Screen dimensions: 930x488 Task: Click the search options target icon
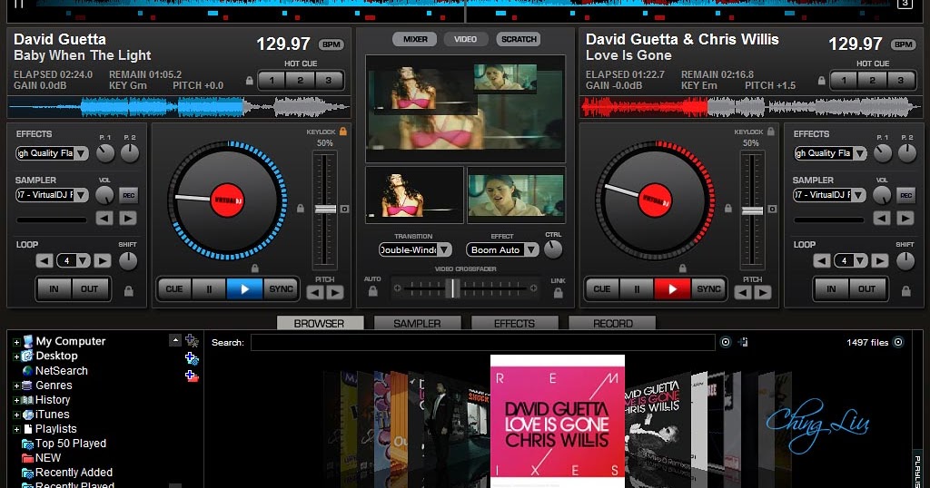click(726, 342)
